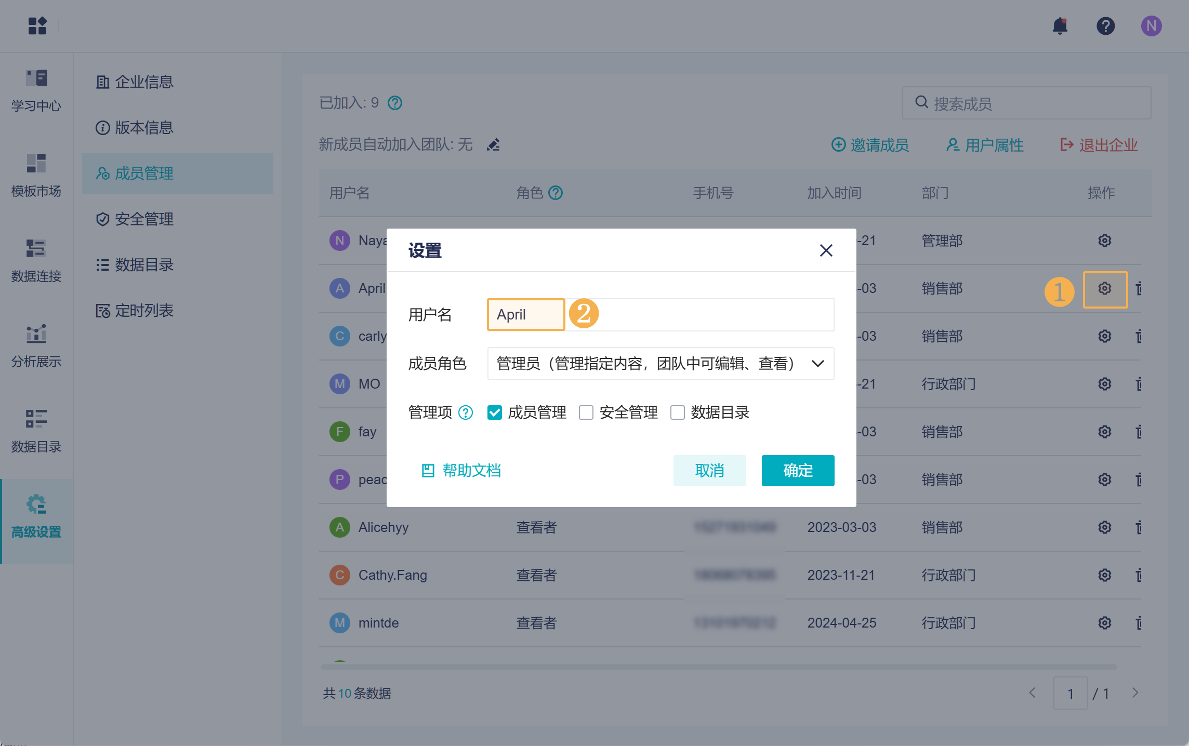The image size is (1189, 746).
Task: Click the 搜索成员 search field
Action: click(x=1026, y=103)
